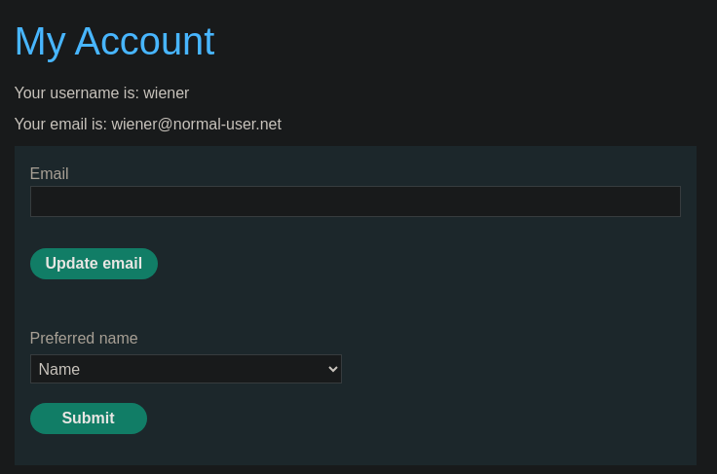Click the dropdown chevron in Preferred name select

[x=333, y=369]
